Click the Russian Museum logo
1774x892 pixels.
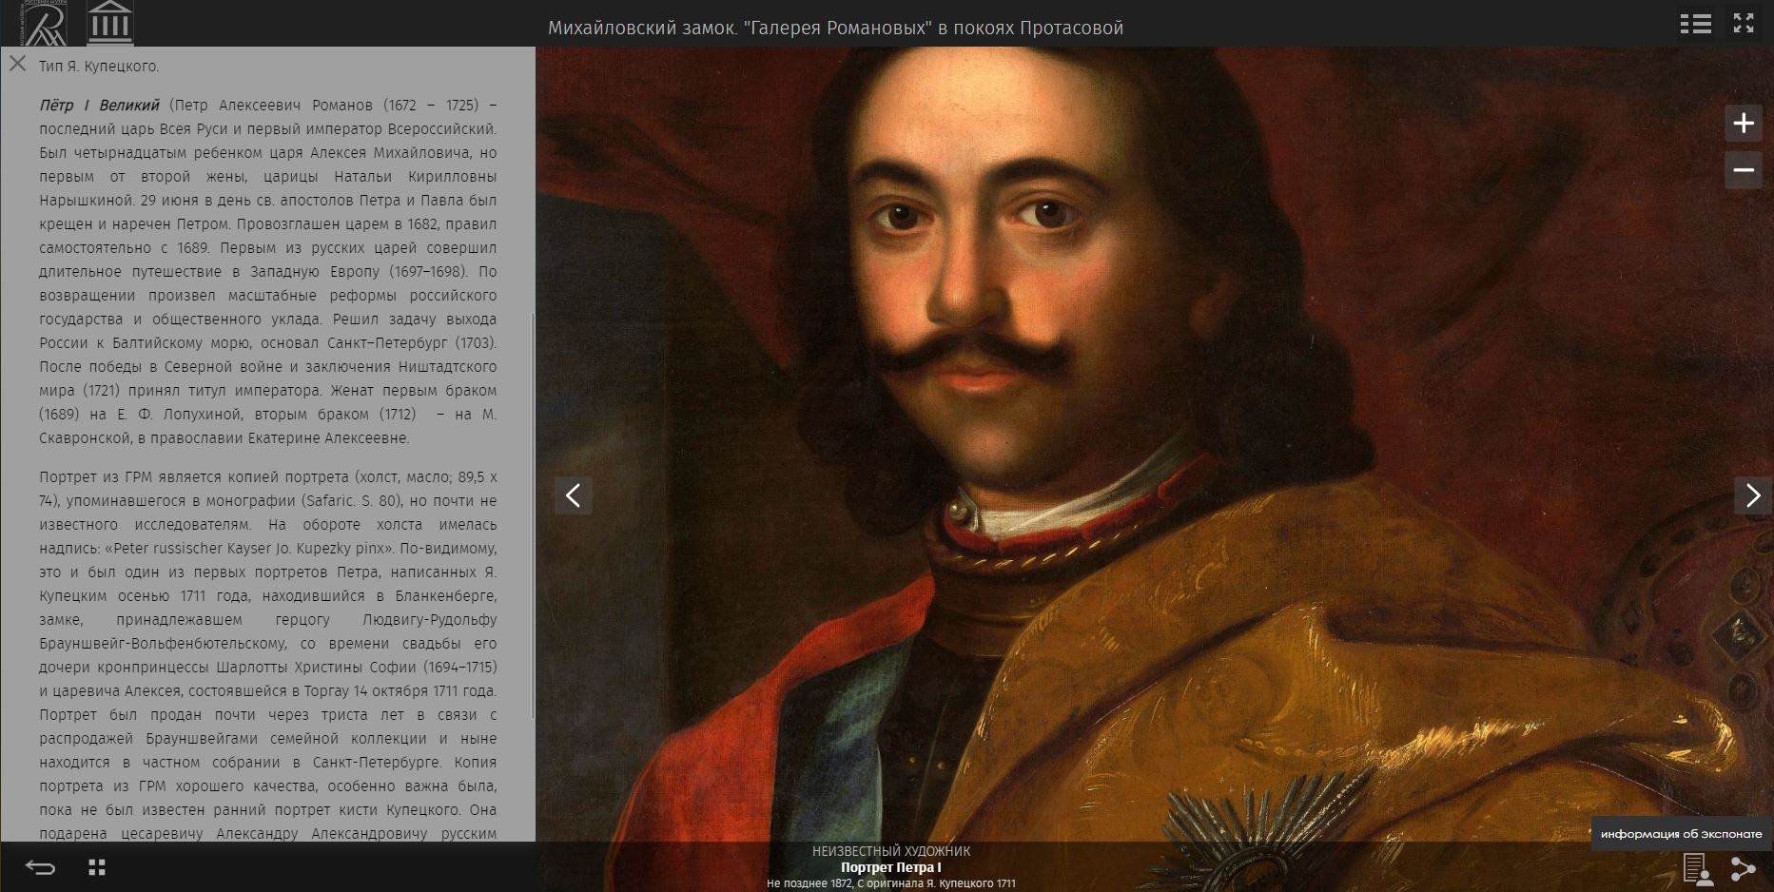pos(45,23)
